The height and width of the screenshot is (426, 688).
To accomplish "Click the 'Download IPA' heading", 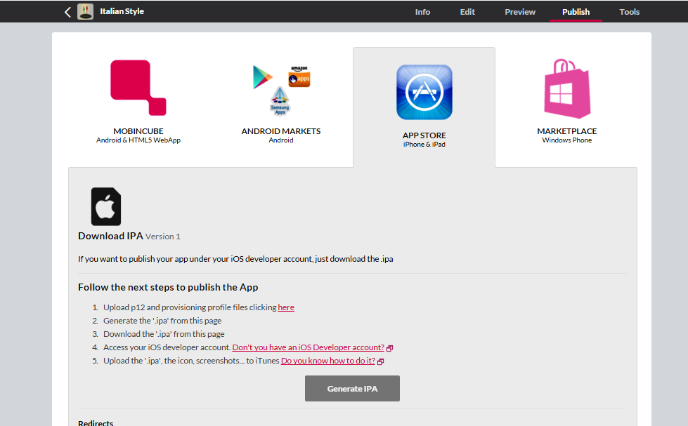I will [110, 236].
